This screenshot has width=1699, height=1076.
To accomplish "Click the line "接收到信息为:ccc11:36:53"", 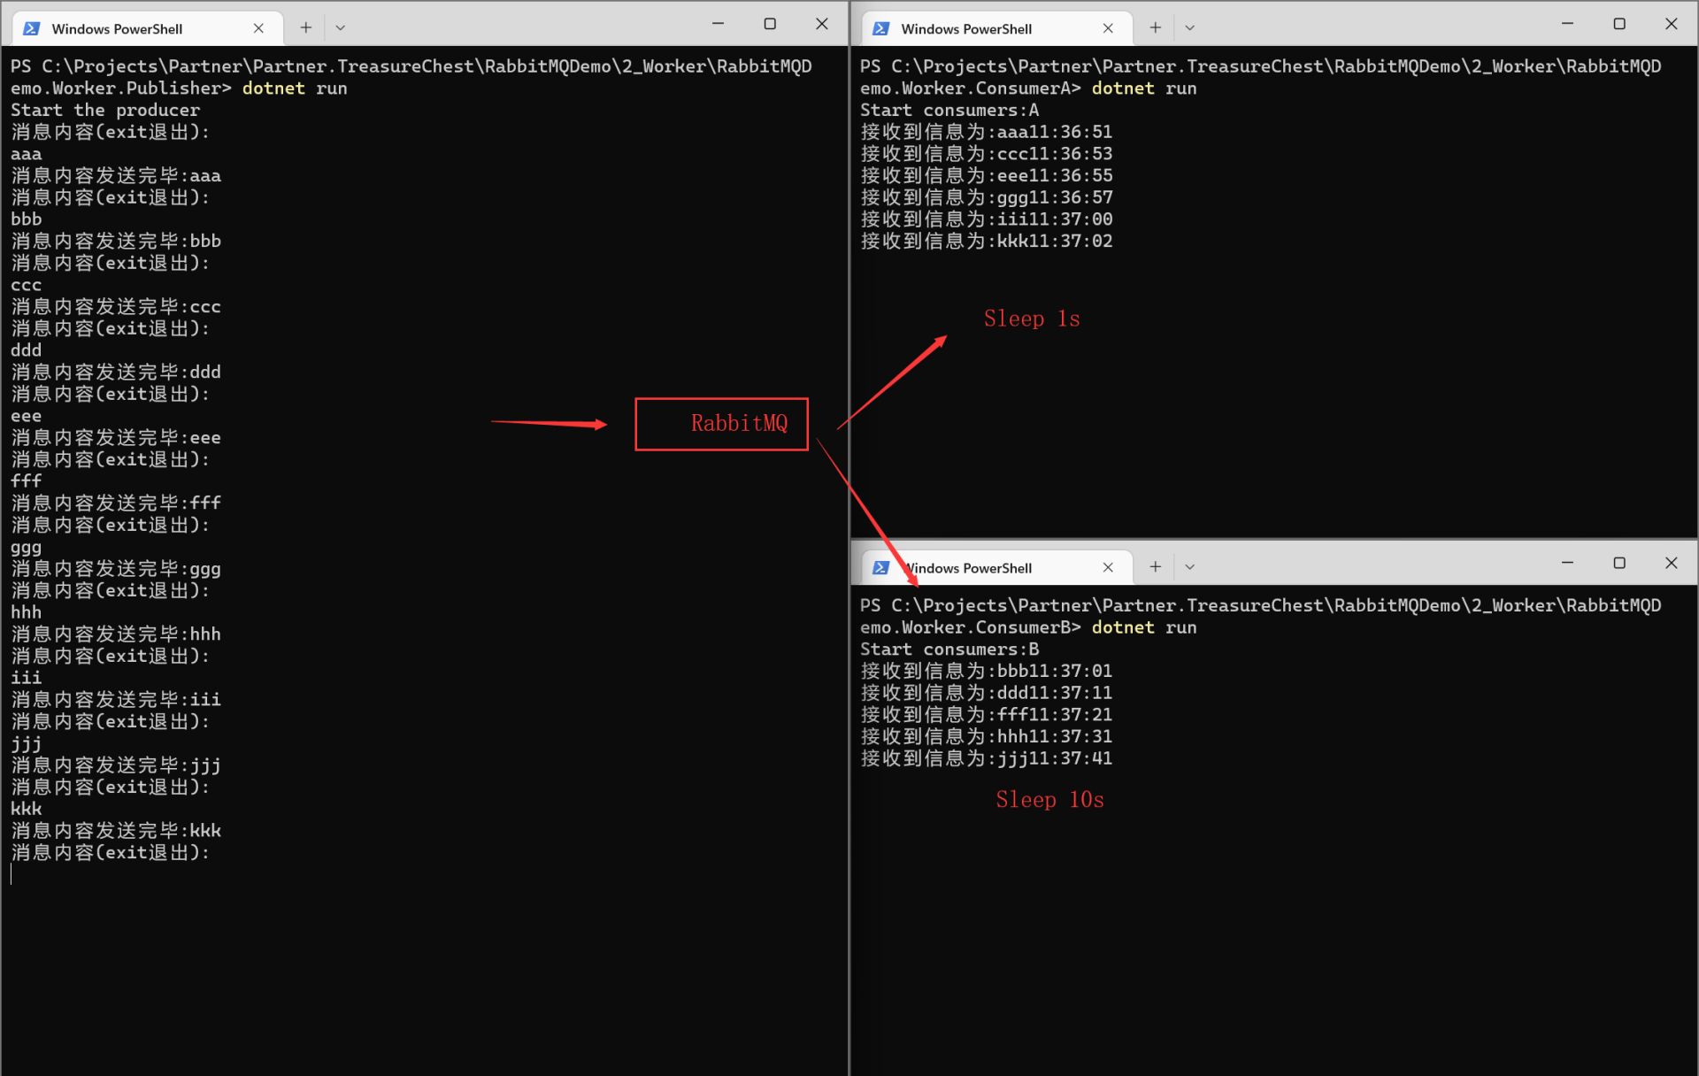I will [x=987, y=153].
